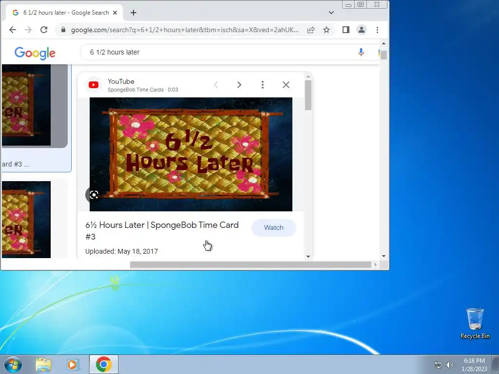The height and width of the screenshot is (374, 499).
Task: Expand the tab search chevron
Action: tap(331, 13)
